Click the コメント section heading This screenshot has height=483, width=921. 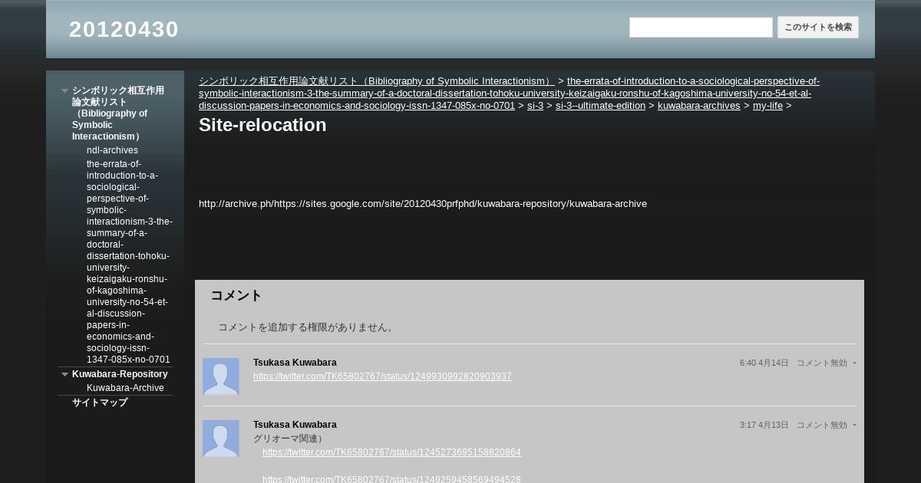pos(236,295)
